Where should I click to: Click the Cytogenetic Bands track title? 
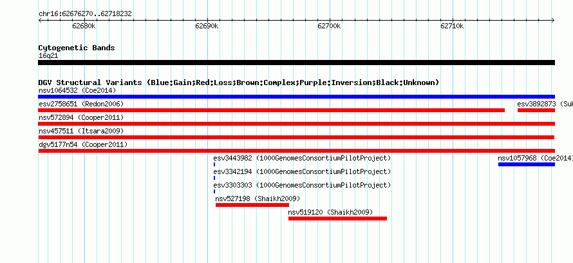click(77, 48)
